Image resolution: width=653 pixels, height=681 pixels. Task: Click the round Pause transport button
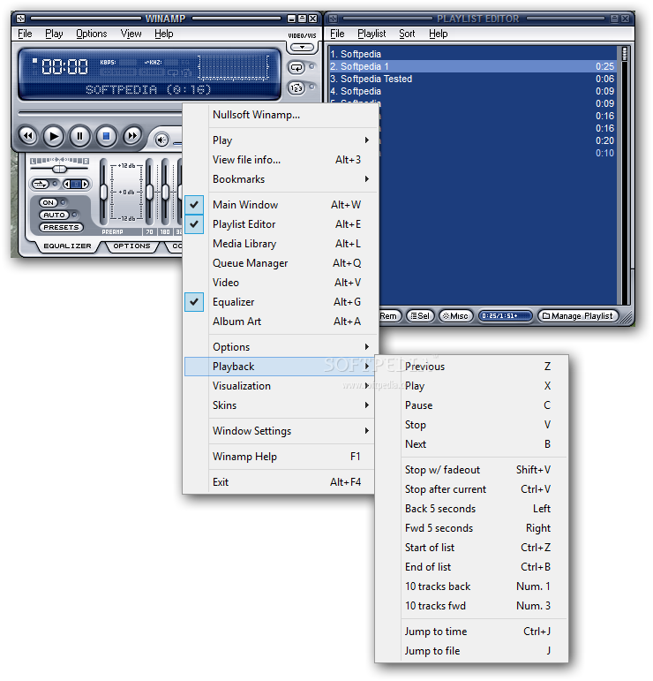pos(79,136)
